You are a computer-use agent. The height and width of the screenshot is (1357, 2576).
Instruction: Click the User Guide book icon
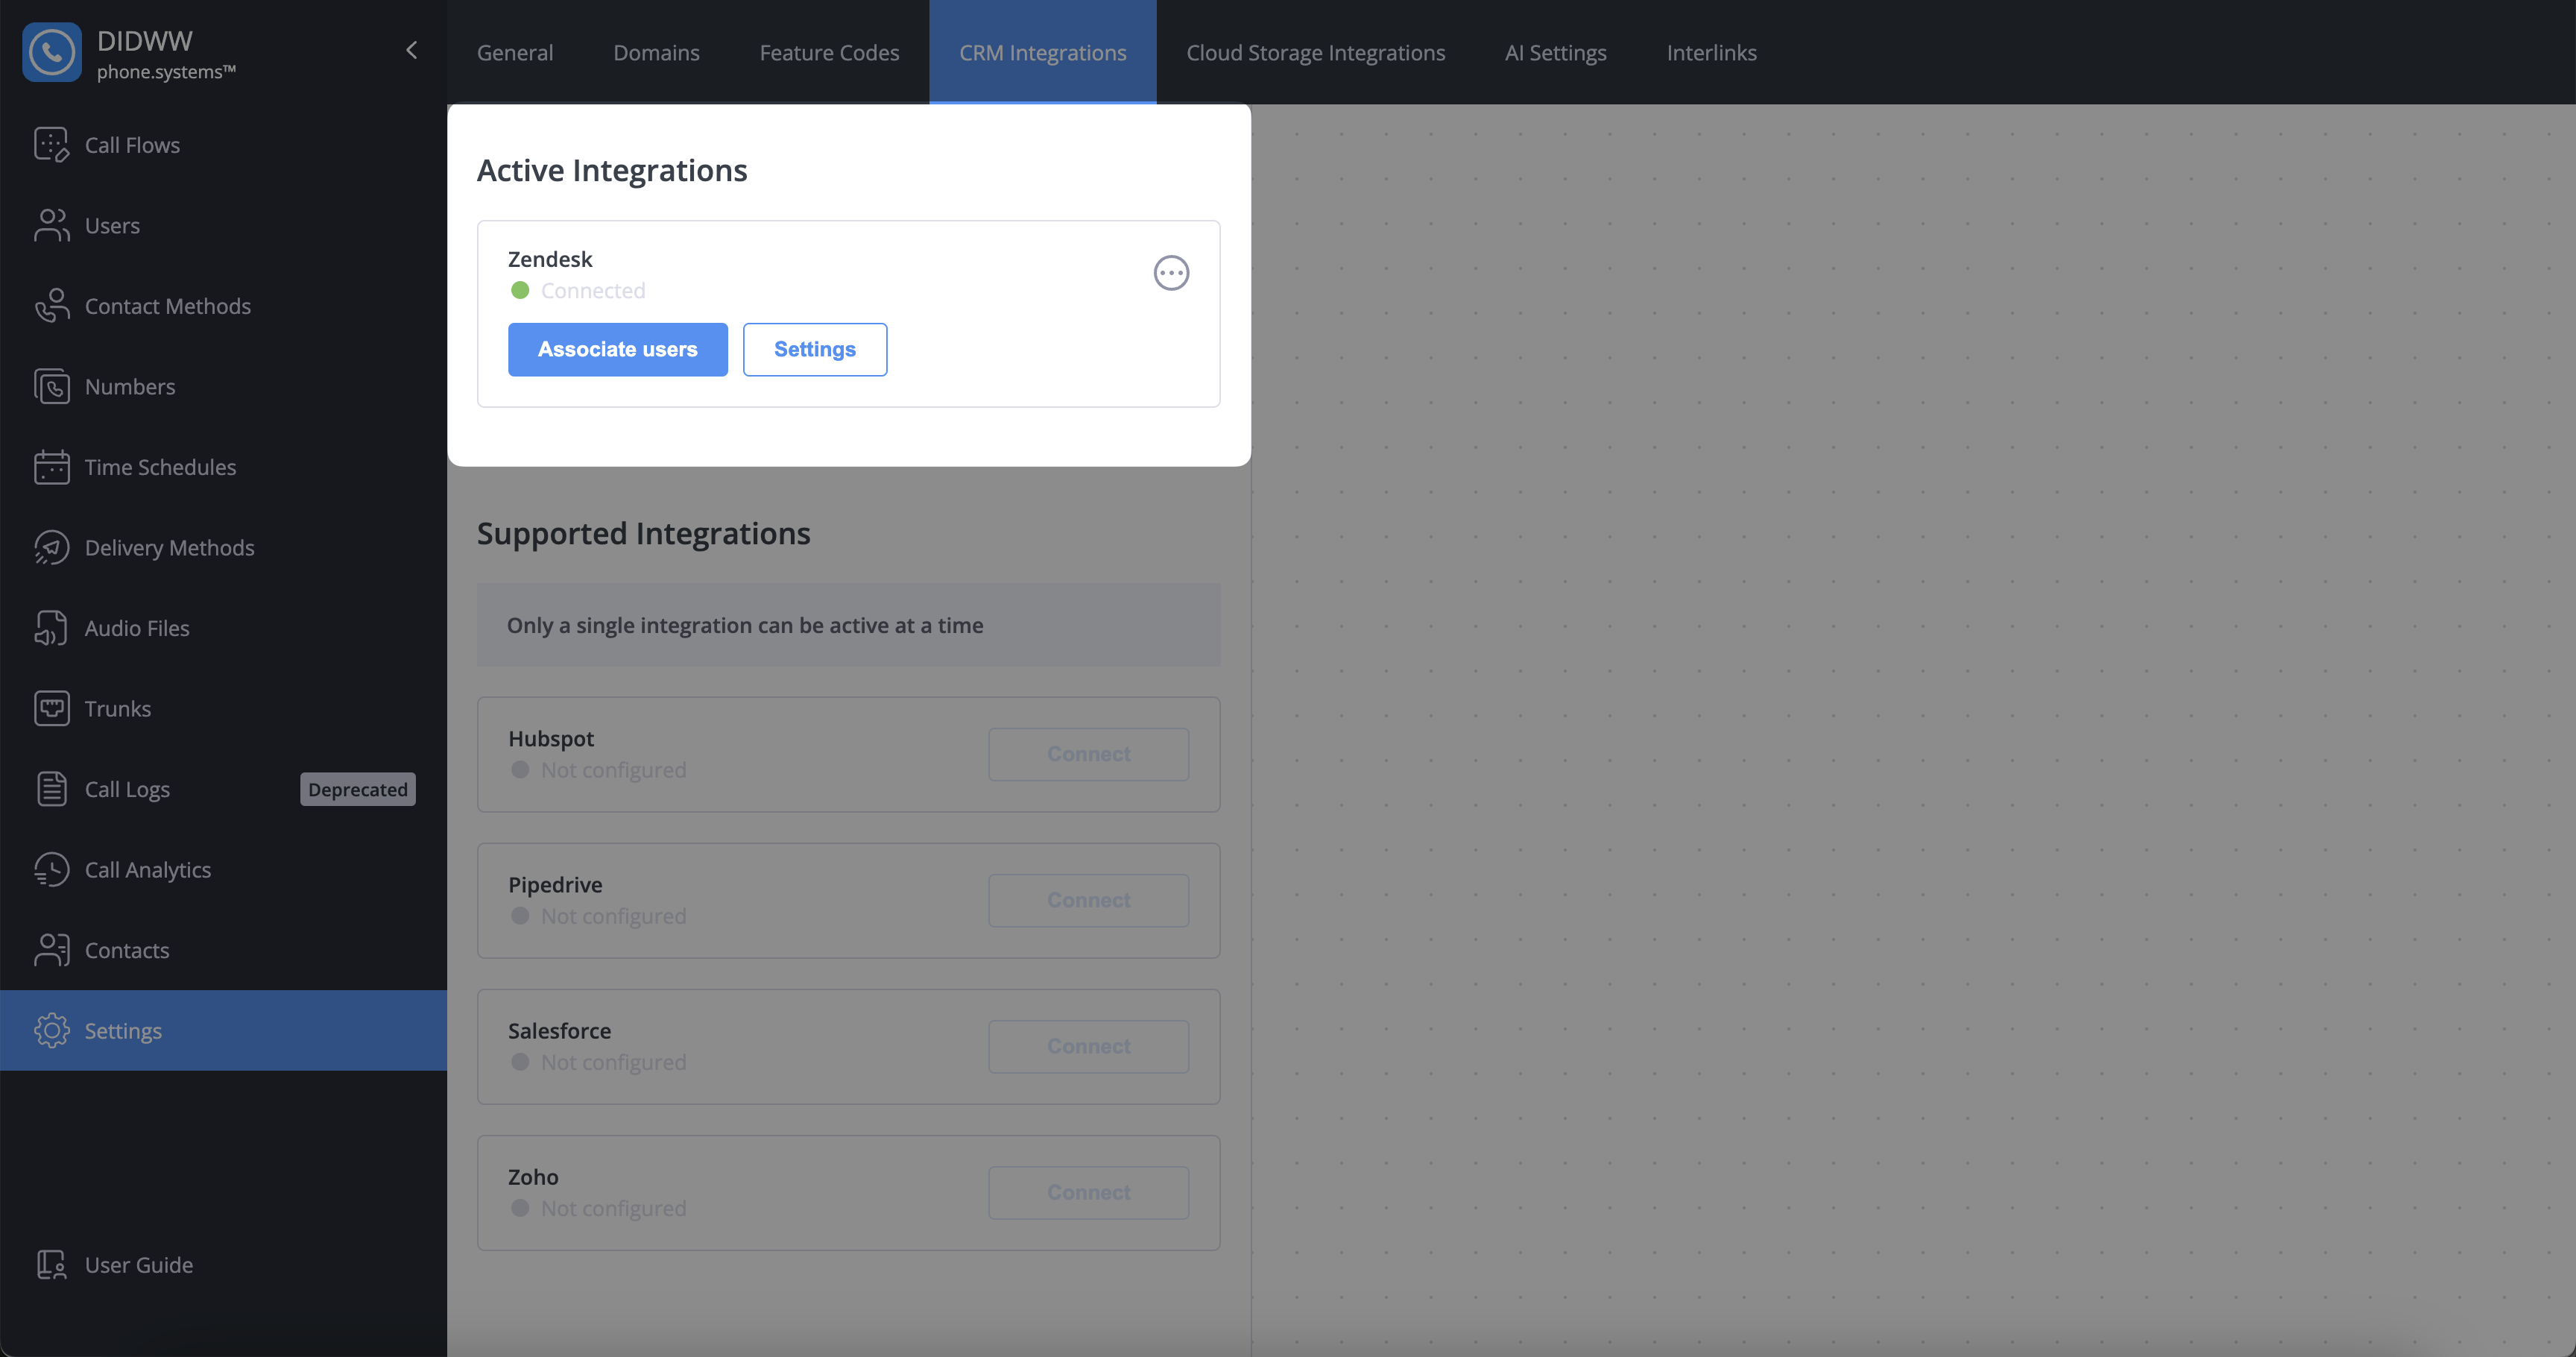pyautogui.click(x=51, y=1265)
